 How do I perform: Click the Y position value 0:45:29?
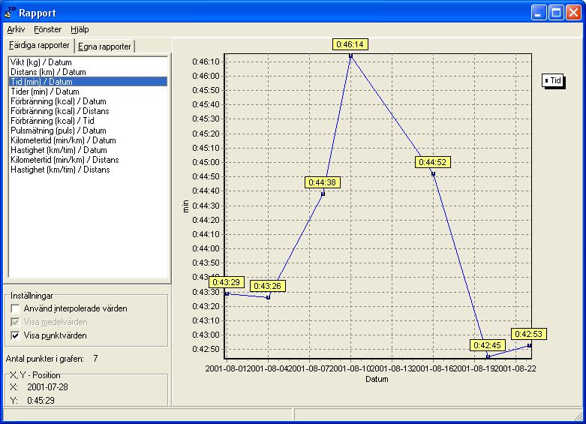click(41, 401)
